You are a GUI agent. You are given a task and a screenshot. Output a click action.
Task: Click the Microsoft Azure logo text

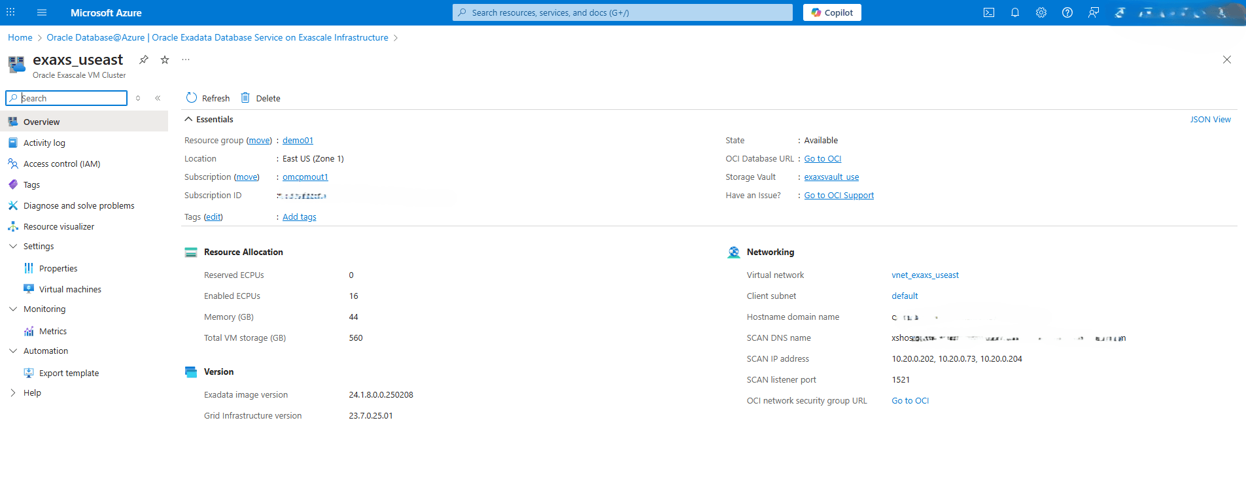pos(106,12)
